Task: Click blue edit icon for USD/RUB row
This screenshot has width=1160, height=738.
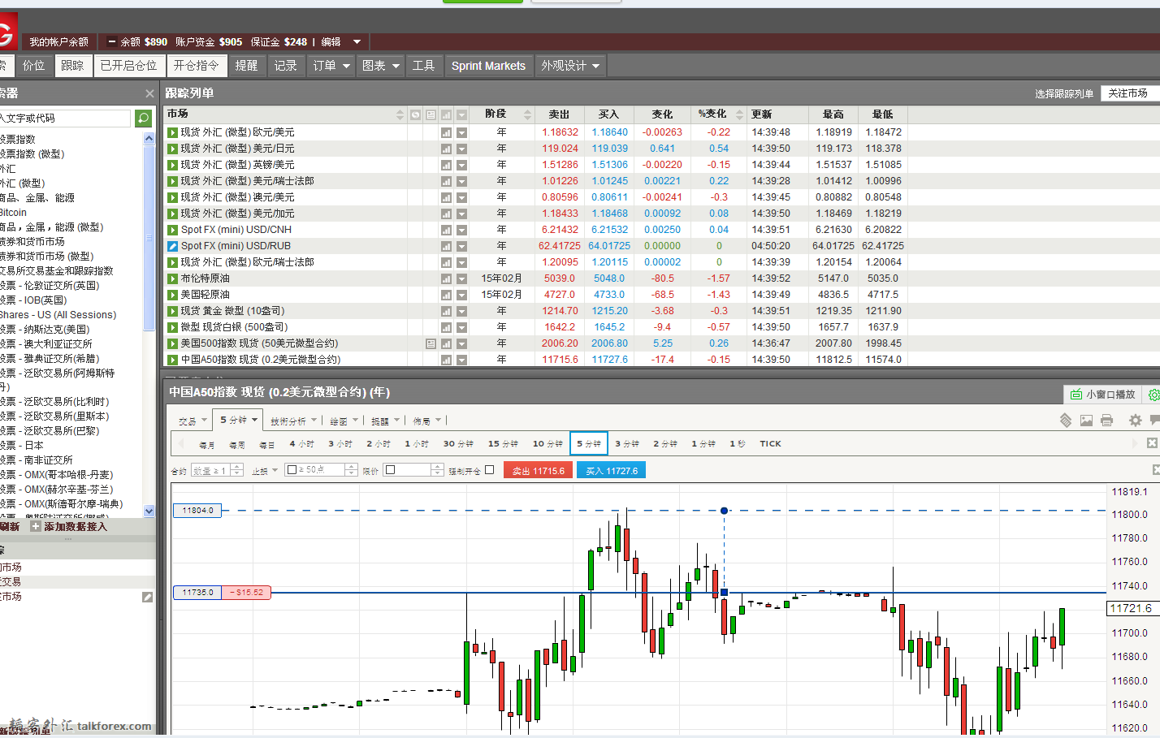Action: click(x=172, y=246)
